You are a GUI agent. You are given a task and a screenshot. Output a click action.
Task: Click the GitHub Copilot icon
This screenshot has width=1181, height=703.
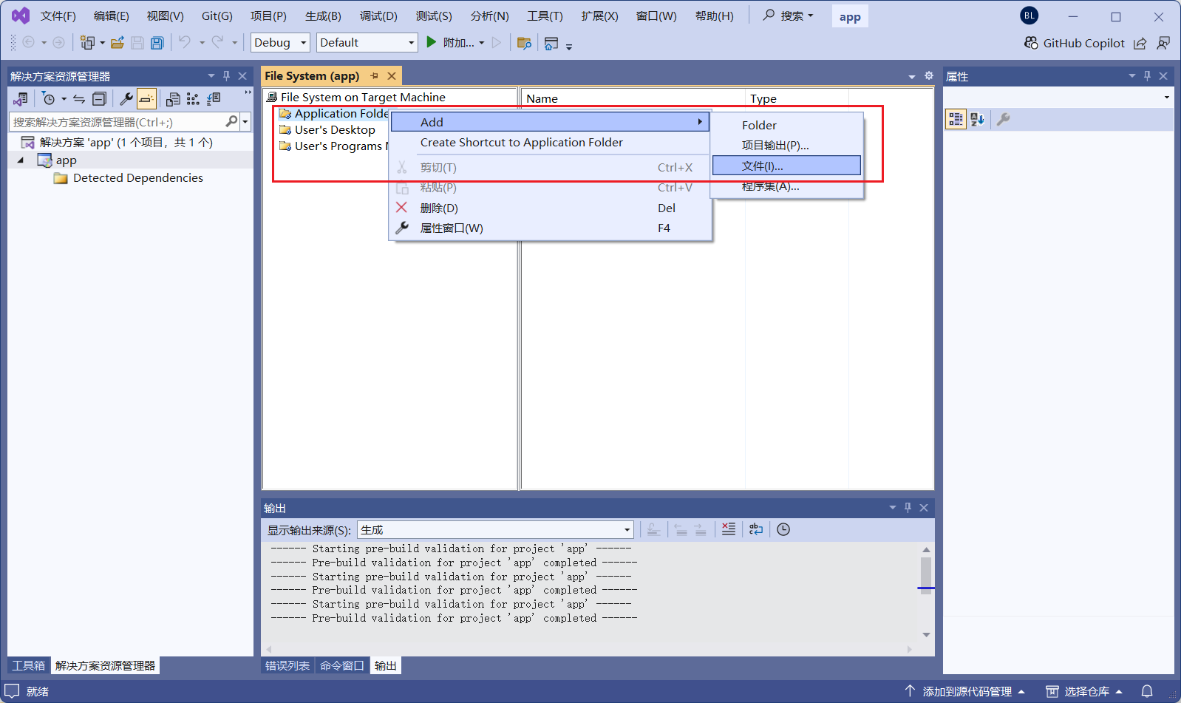[x=1031, y=43]
